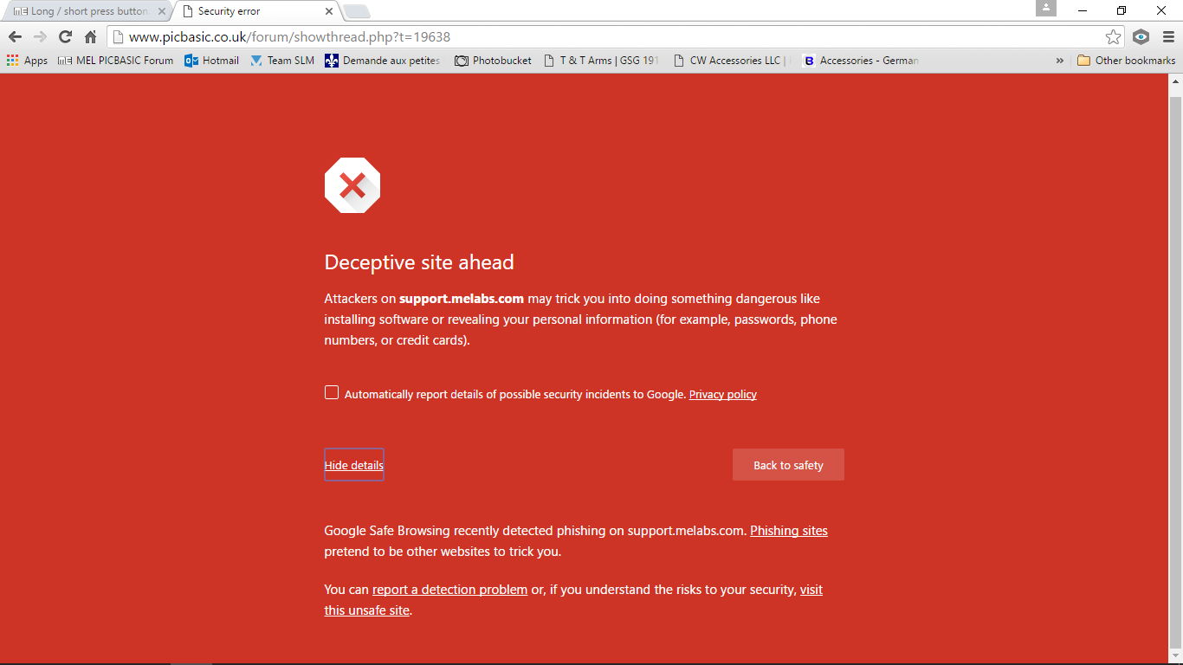Enable automatic security incident reporting checkbox
Viewport: 1183px width, 665px height.
tap(332, 393)
